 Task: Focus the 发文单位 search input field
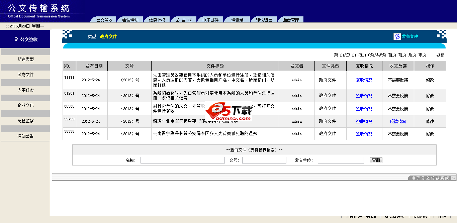point(341,160)
